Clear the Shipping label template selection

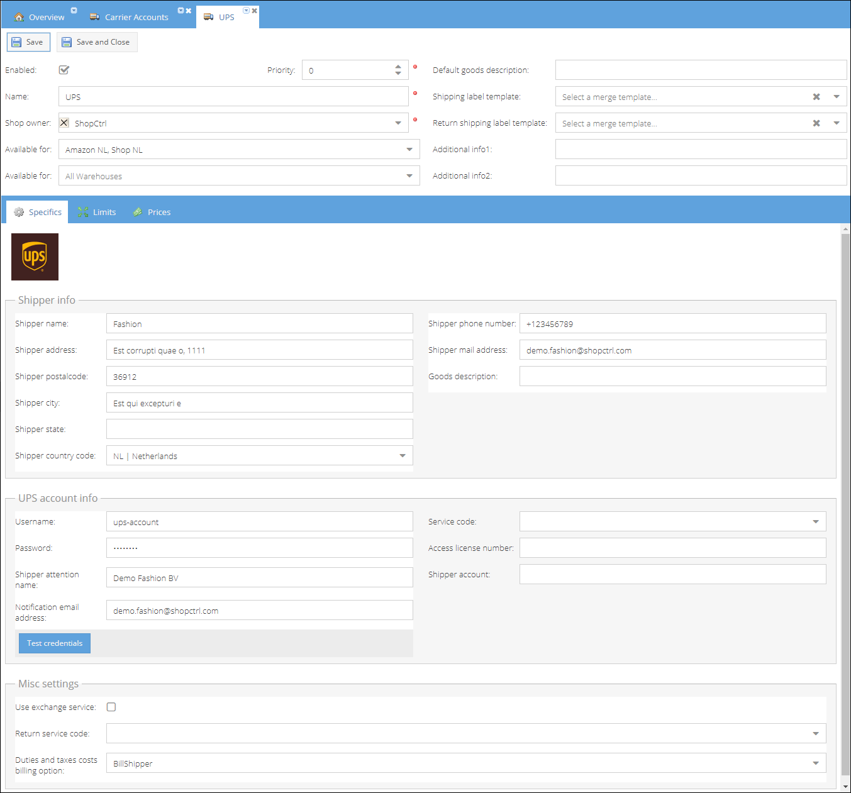click(816, 97)
